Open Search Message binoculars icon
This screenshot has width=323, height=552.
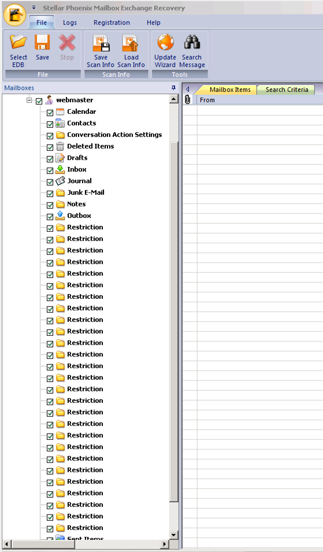click(x=192, y=42)
